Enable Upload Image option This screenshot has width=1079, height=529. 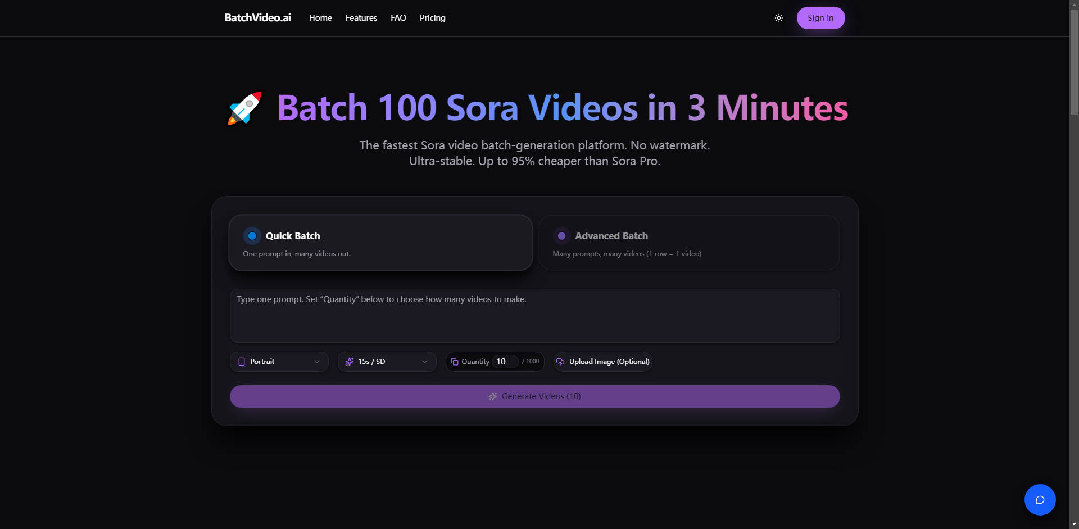(602, 362)
